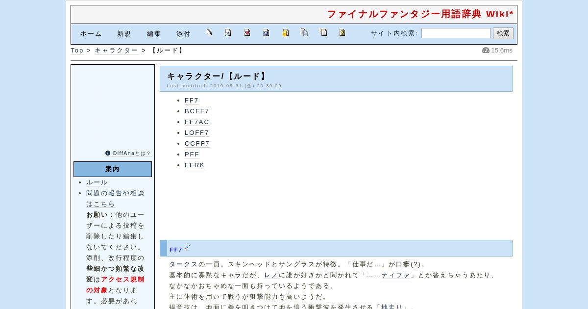Focus the サイト内検索 search field
The height and width of the screenshot is (309, 588).
[x=456, y=33]
